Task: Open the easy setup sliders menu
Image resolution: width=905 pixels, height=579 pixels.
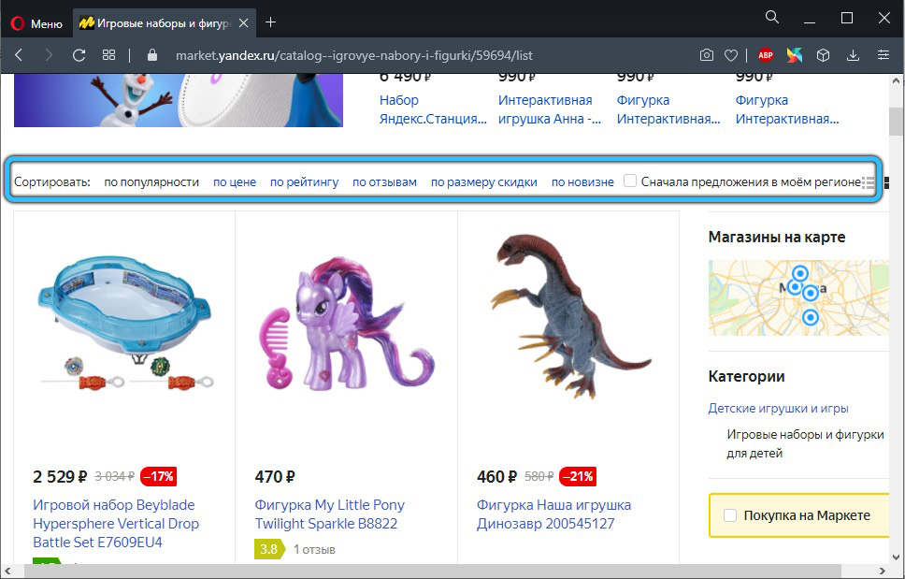Action: click(883, 55)
